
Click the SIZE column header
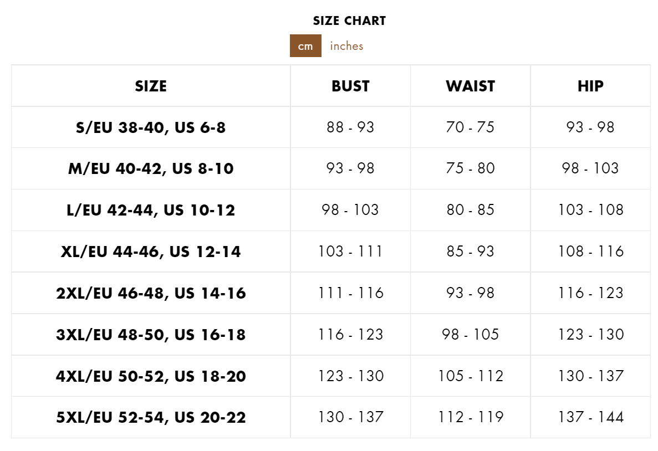pyautogui.click(x=151, y=86)
